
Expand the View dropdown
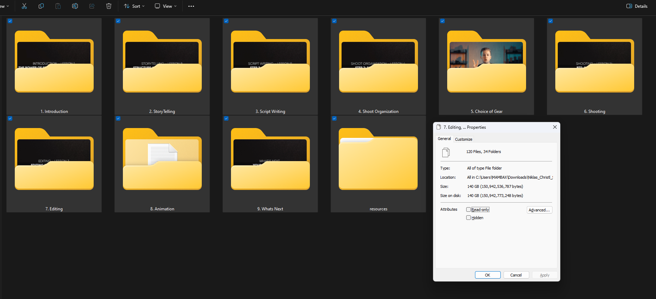coord(166,6)
